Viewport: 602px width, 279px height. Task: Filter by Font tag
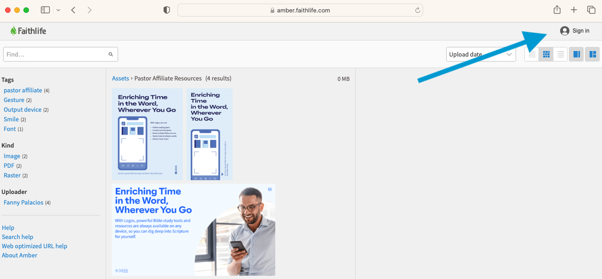click(x=10, y=129)
